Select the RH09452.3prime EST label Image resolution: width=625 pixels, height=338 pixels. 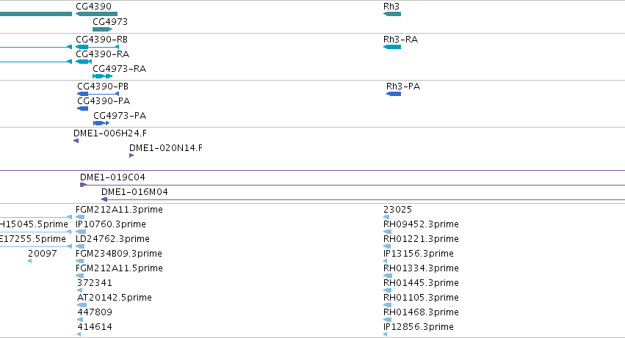tap(421, 224)
